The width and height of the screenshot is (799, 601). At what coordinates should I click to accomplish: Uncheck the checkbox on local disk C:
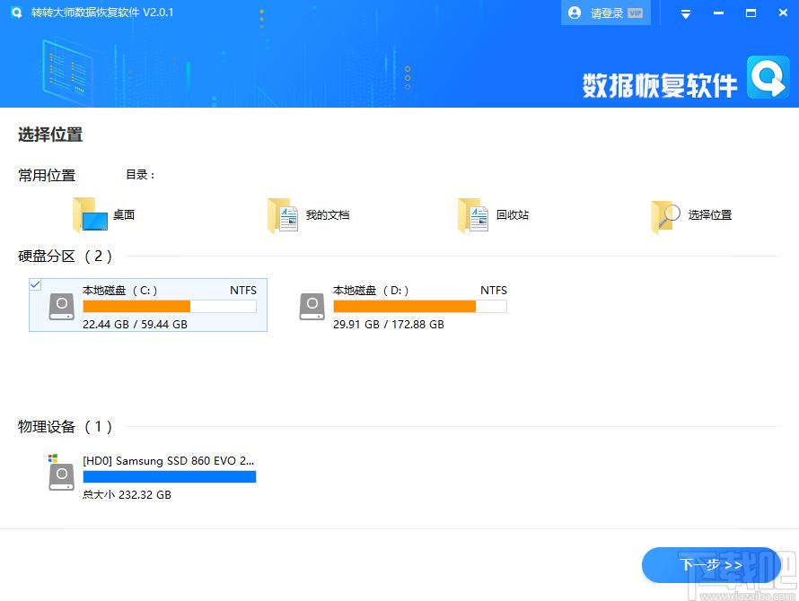[35, 284]
